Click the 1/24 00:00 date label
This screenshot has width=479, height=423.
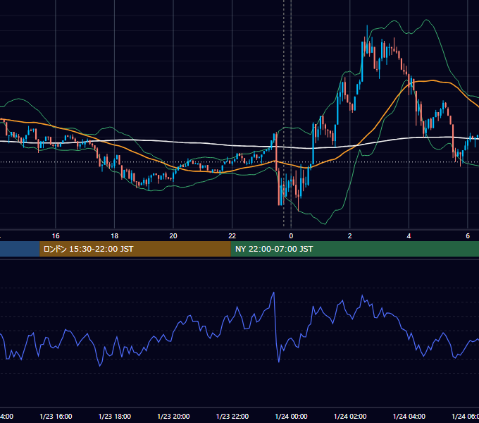tap(291, 416)
